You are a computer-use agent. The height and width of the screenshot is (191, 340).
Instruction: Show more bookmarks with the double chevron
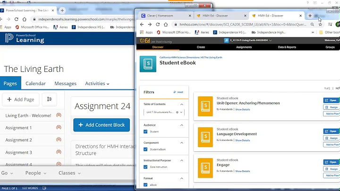coord(313,32)
